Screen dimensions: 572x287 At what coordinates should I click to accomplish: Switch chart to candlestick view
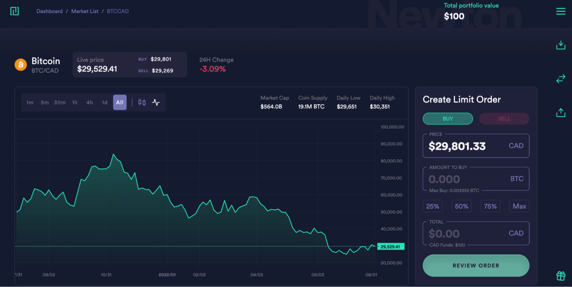[x=142, y=102]
